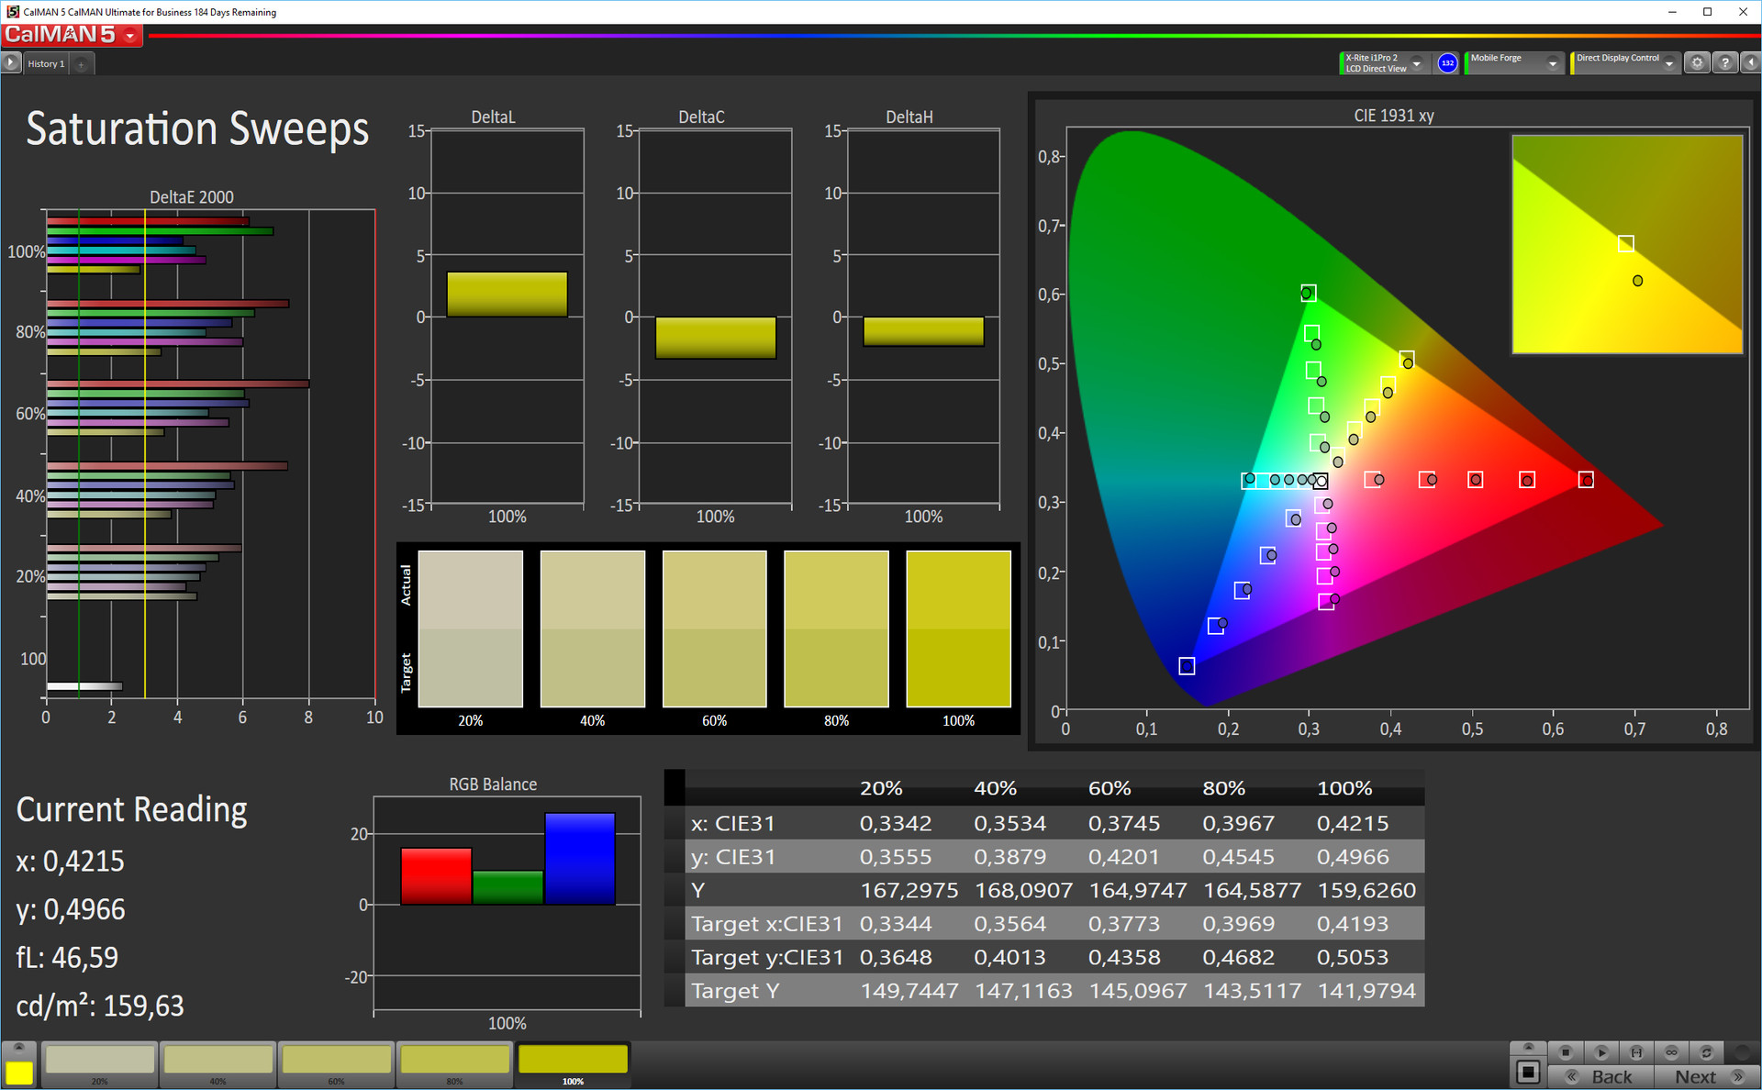Click the continuous read infinity icon
Viewport: 1762px width, 1090px height.
click(x=1671, y=1052)
